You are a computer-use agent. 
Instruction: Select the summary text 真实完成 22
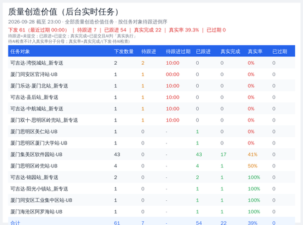(148, 30)
